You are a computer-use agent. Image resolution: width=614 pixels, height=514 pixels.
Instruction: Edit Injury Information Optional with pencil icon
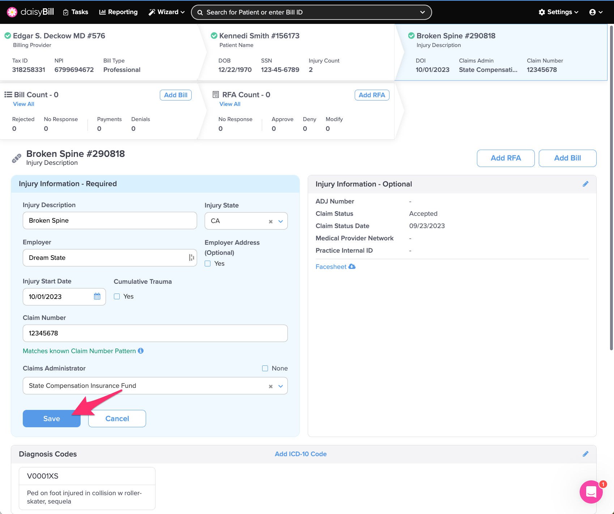(x=585, y=184)
